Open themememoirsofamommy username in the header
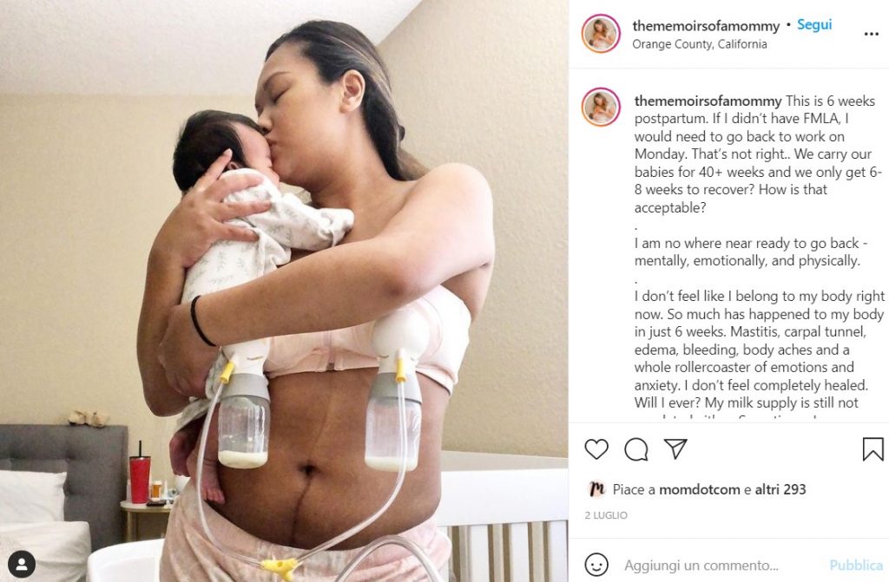The width and height of the screenshot is (889, 582). (x=706, y=26)
